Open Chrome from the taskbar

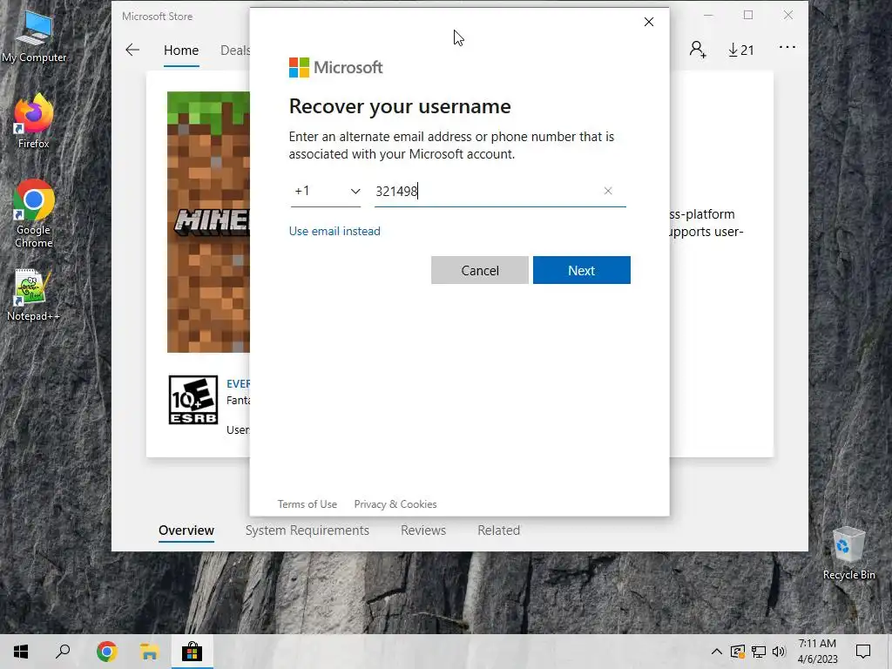[x=106, y=652]
